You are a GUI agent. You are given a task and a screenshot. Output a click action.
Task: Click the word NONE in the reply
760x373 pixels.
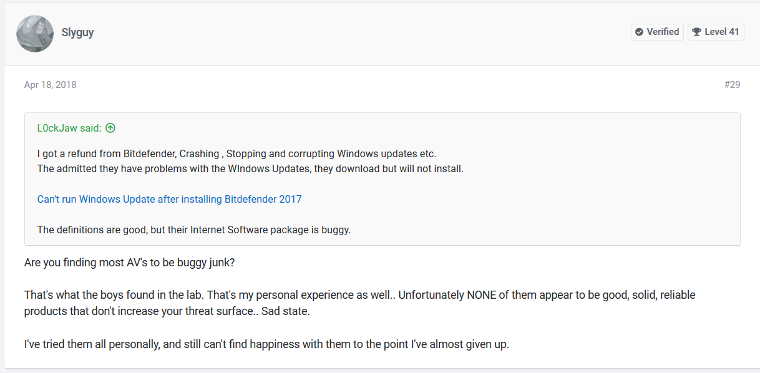click(x=483, y=295)
